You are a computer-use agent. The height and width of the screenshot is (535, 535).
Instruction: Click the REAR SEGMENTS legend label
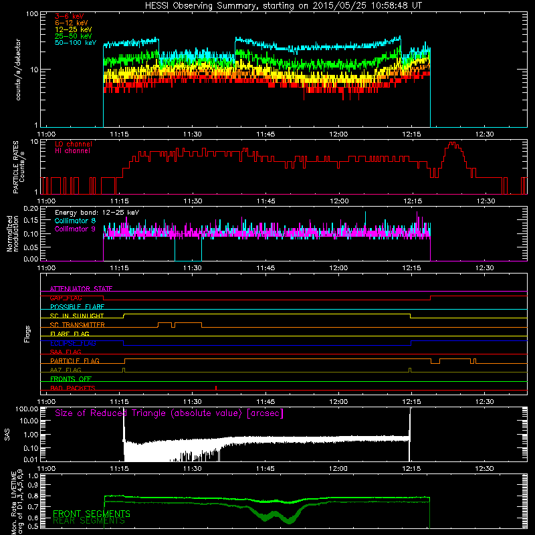pyautogui.click(x=89, y=521)
